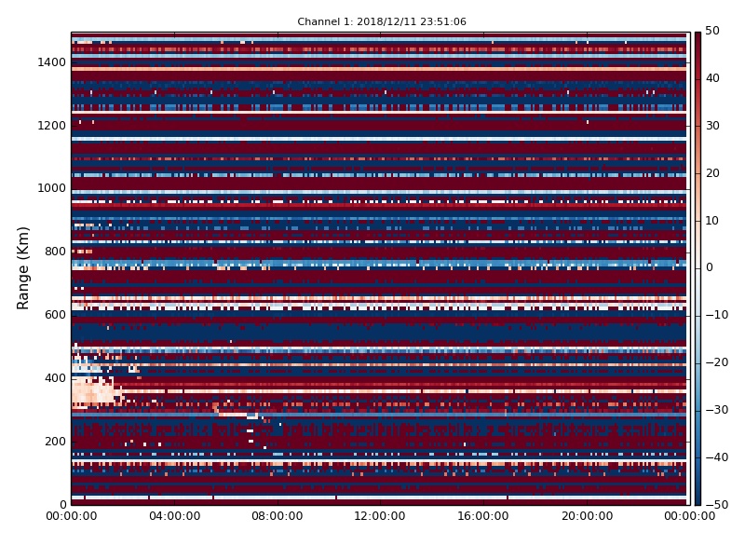Click the colorbar tick label 20

(x=712, y=173)
